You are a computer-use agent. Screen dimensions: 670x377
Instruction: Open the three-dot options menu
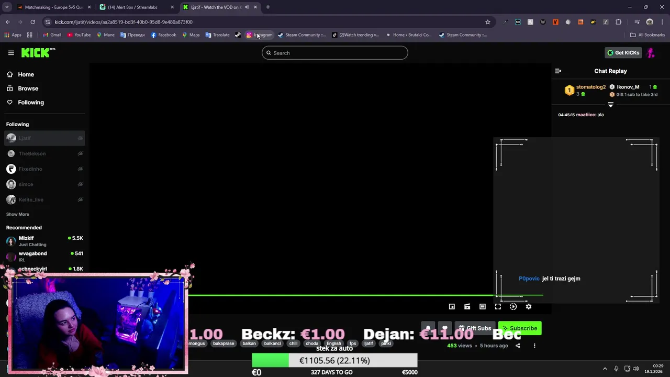pyautogui.click(x=534, y=346)
